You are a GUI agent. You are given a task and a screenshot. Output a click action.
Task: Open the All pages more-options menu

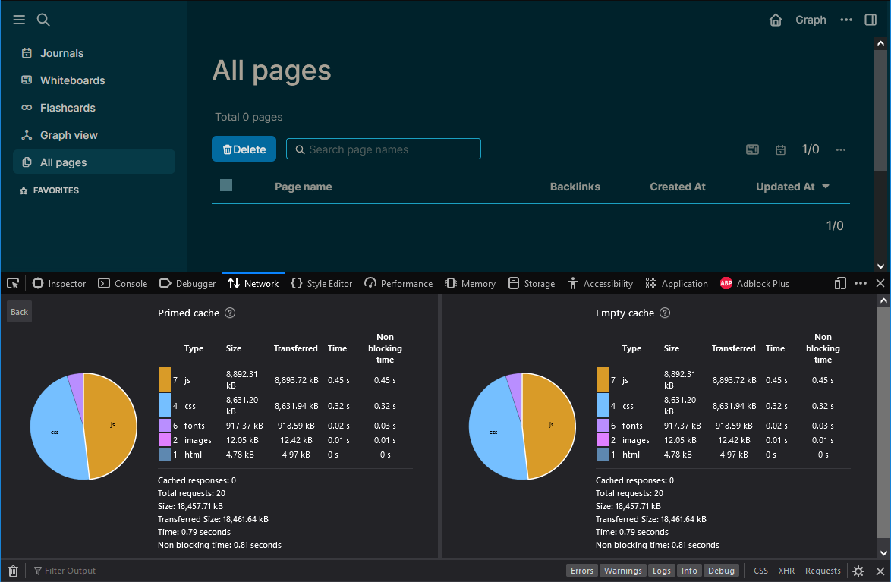pyautogui.click(x=840, y=149)
